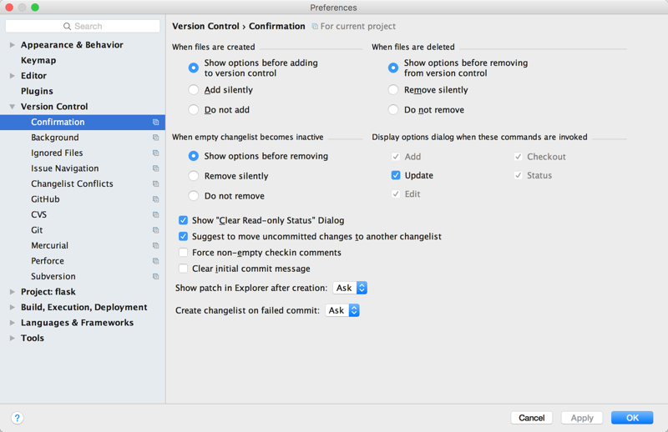Click the project-level icon beside Confirmation
This screenshot has height=432, width=668.
tap(155, 123)
